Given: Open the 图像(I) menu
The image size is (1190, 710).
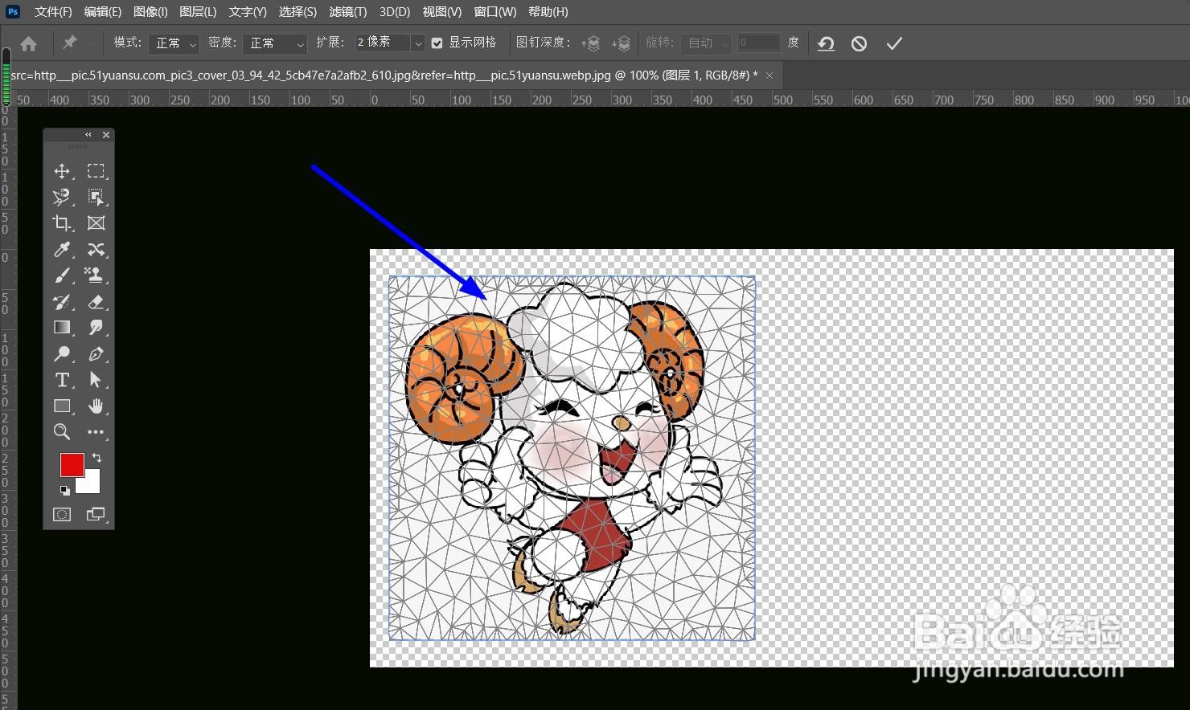Looking at the screenshot, I should click(150, 11).
